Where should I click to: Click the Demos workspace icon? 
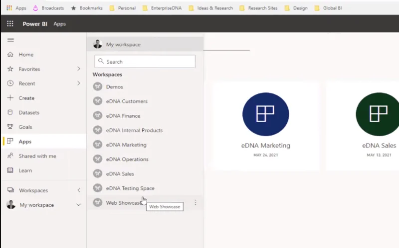point(97,86)
